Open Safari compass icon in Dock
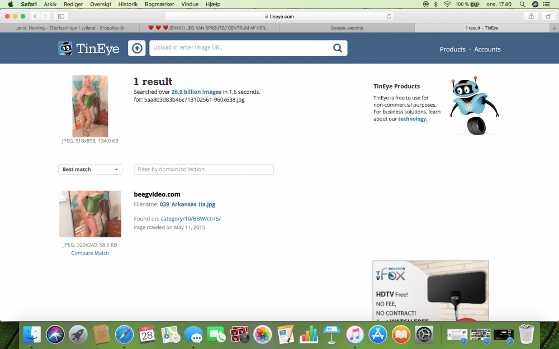559x349 pixels. (x=124, y=334)
